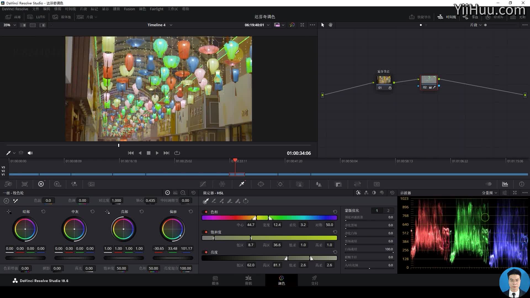Expand the 片段 dropdown in top toolbar
Viewport: 530px width, 298px height.
tap(96, 17)
